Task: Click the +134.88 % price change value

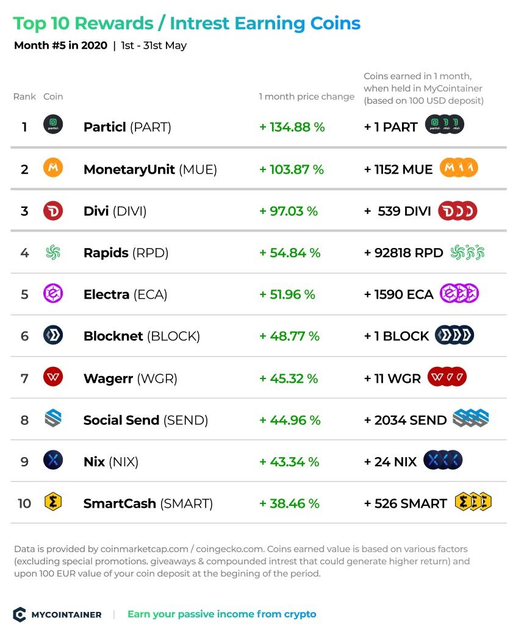Action: click(x=292, y=127)
